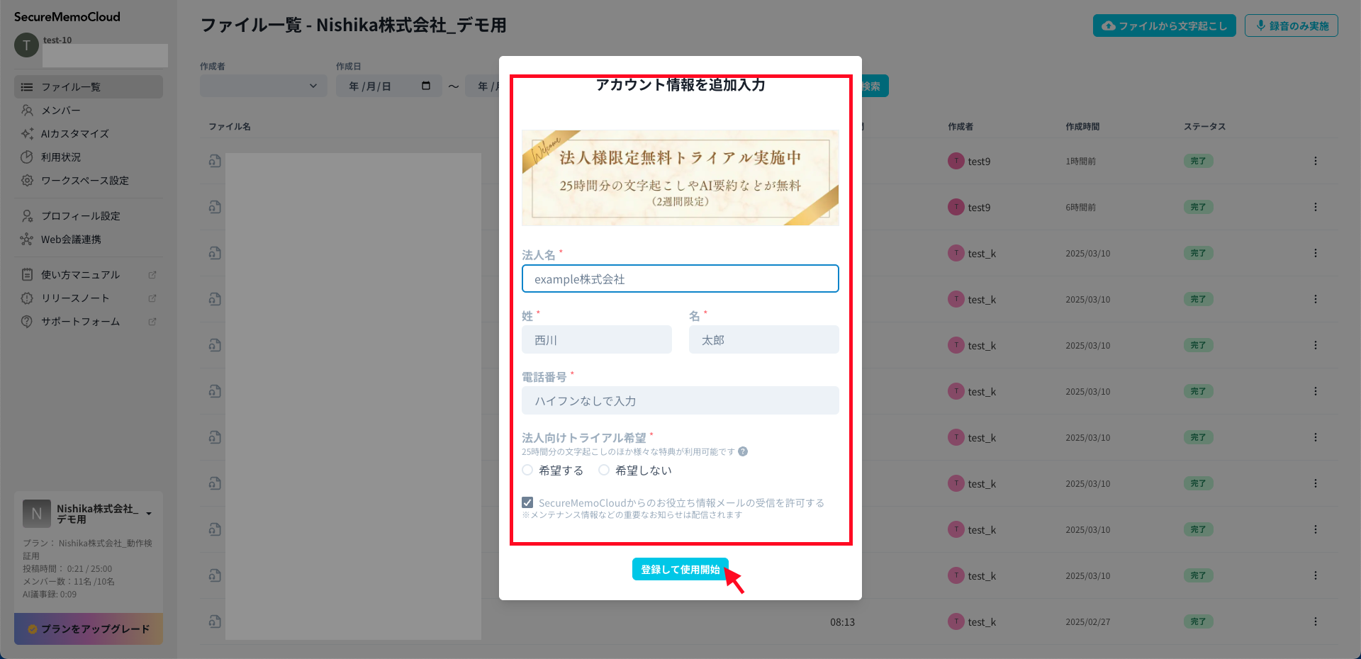The image size is (1361, 659).
Task: Click the プランをアップグレード gradient button
Action: (89, 629)
